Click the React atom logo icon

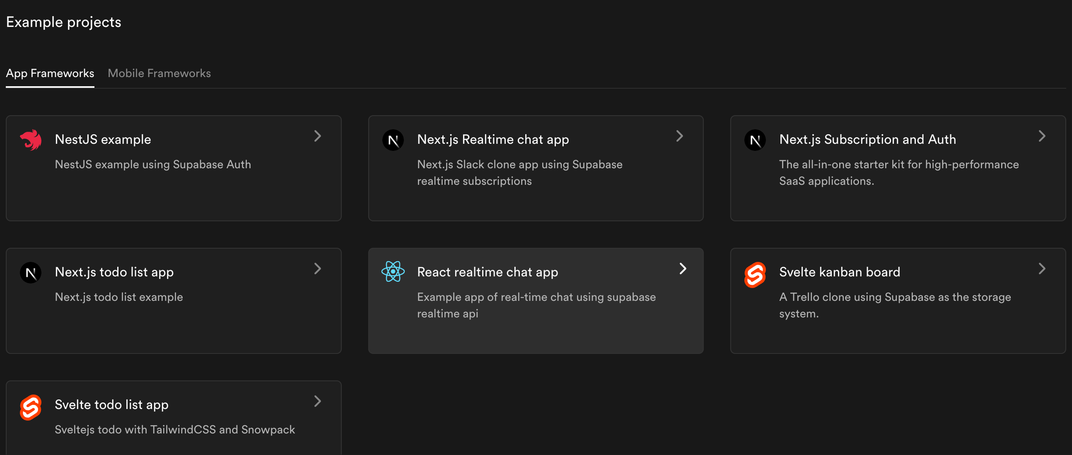[393, 272]
